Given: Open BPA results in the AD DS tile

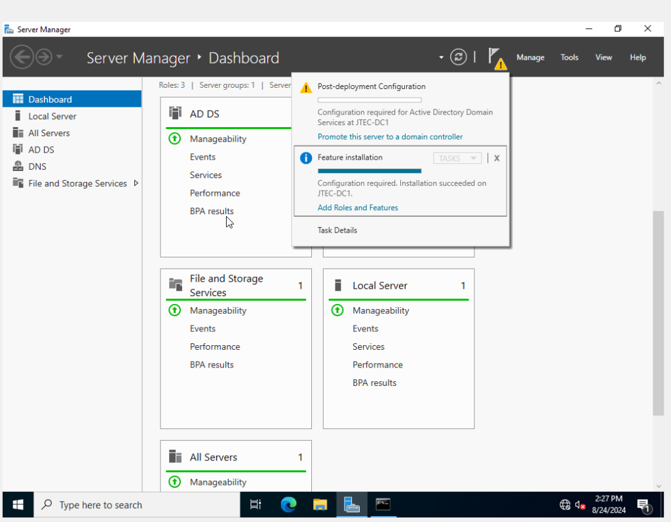Looking at the screenshot, I should tap(212, 211).
